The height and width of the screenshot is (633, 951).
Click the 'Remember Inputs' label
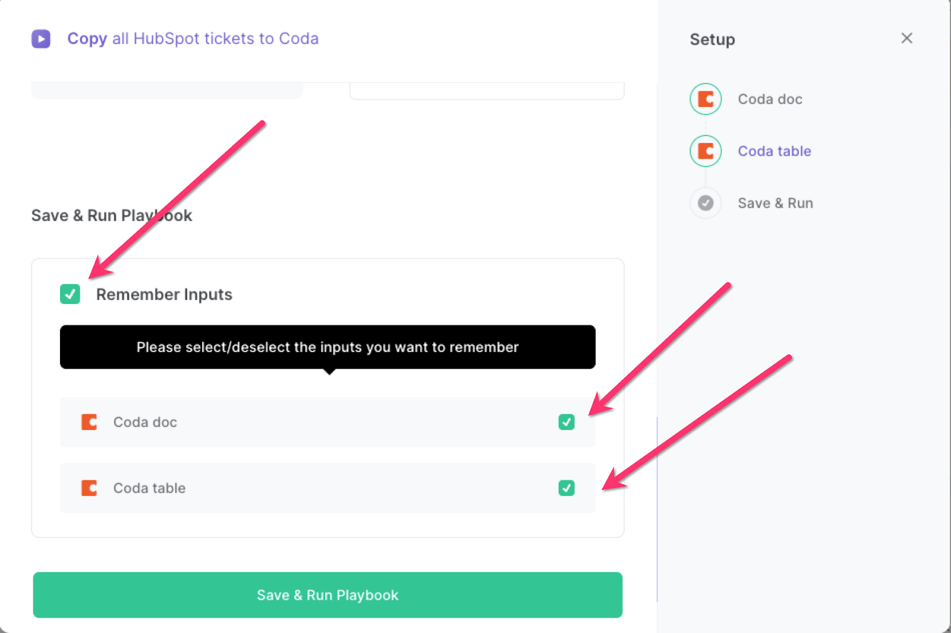point(164,295)
